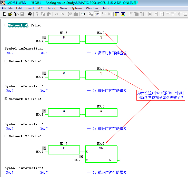Screen dimensions: 188x177
Task: Select the S box under M3.4
Action: tap(101, 75)
